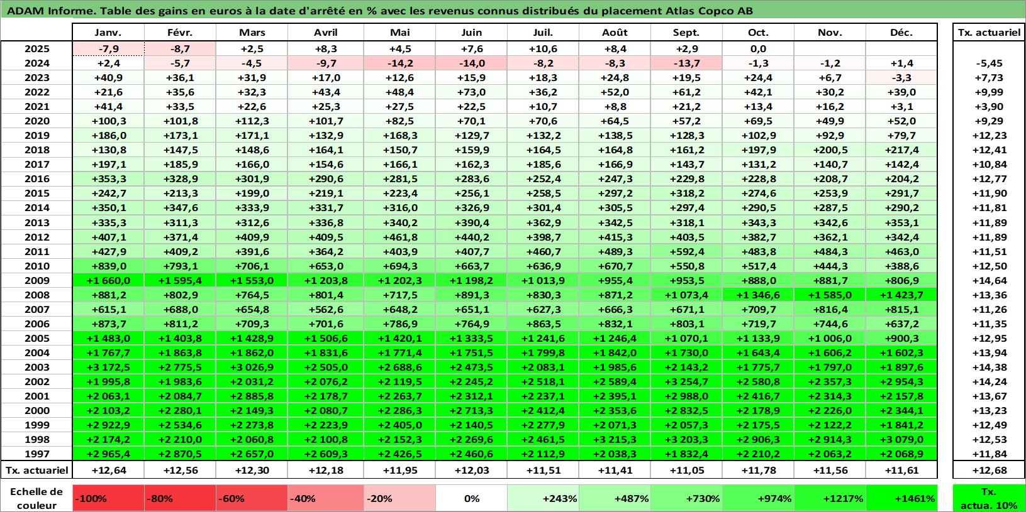Click the 'Août' column header
The height and width of the screenshot is (512, 1026).
(615, 33)
